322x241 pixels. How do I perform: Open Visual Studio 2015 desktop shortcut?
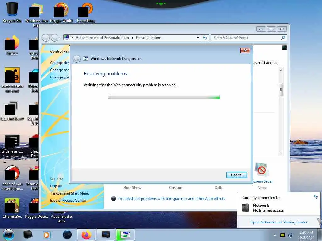(x=61, y=217)
